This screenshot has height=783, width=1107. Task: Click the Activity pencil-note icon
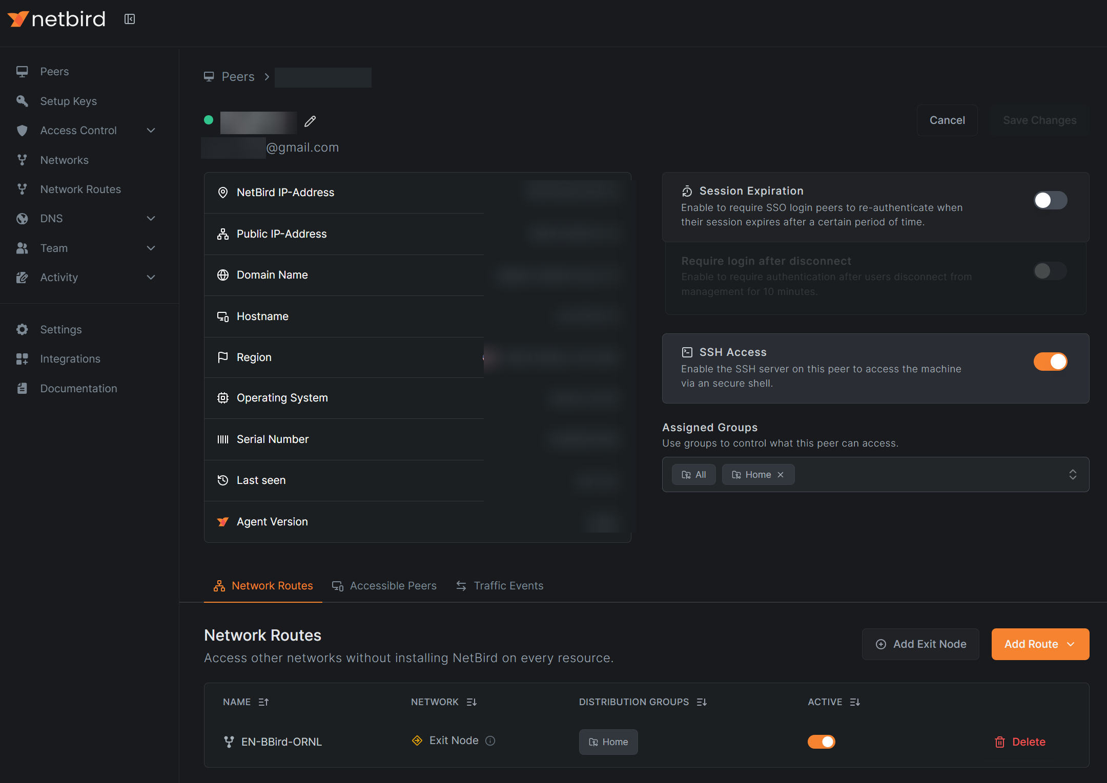coord(22,278)
